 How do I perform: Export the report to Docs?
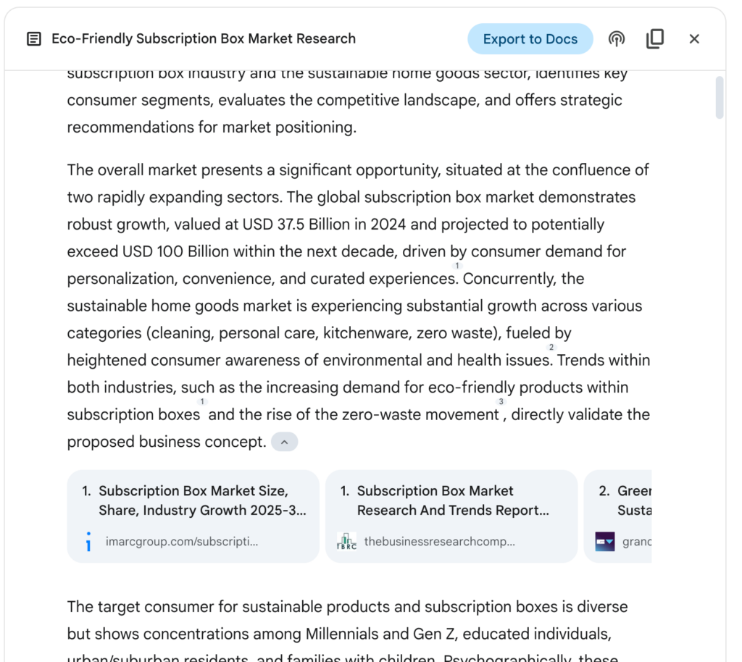click(x=530, y=39)
